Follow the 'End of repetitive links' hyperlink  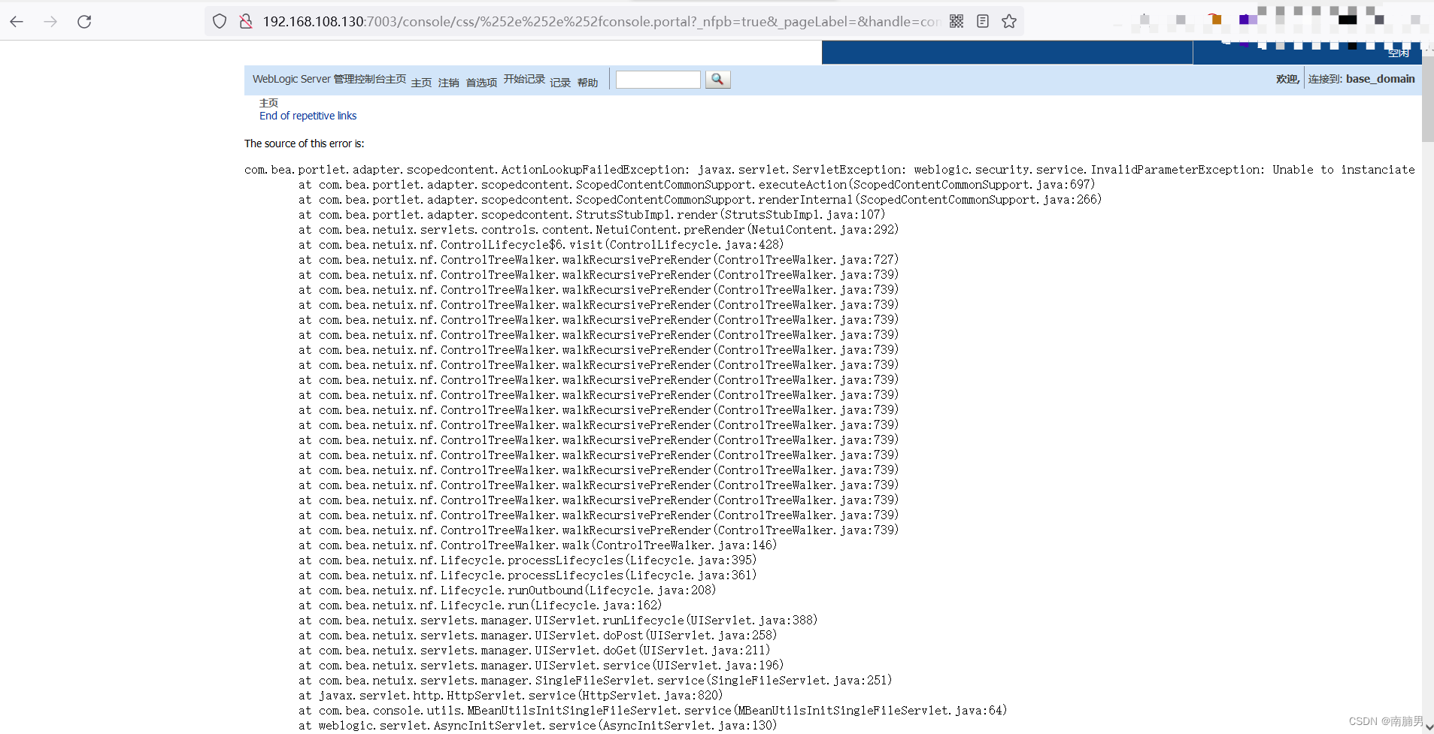coord(308,116)
